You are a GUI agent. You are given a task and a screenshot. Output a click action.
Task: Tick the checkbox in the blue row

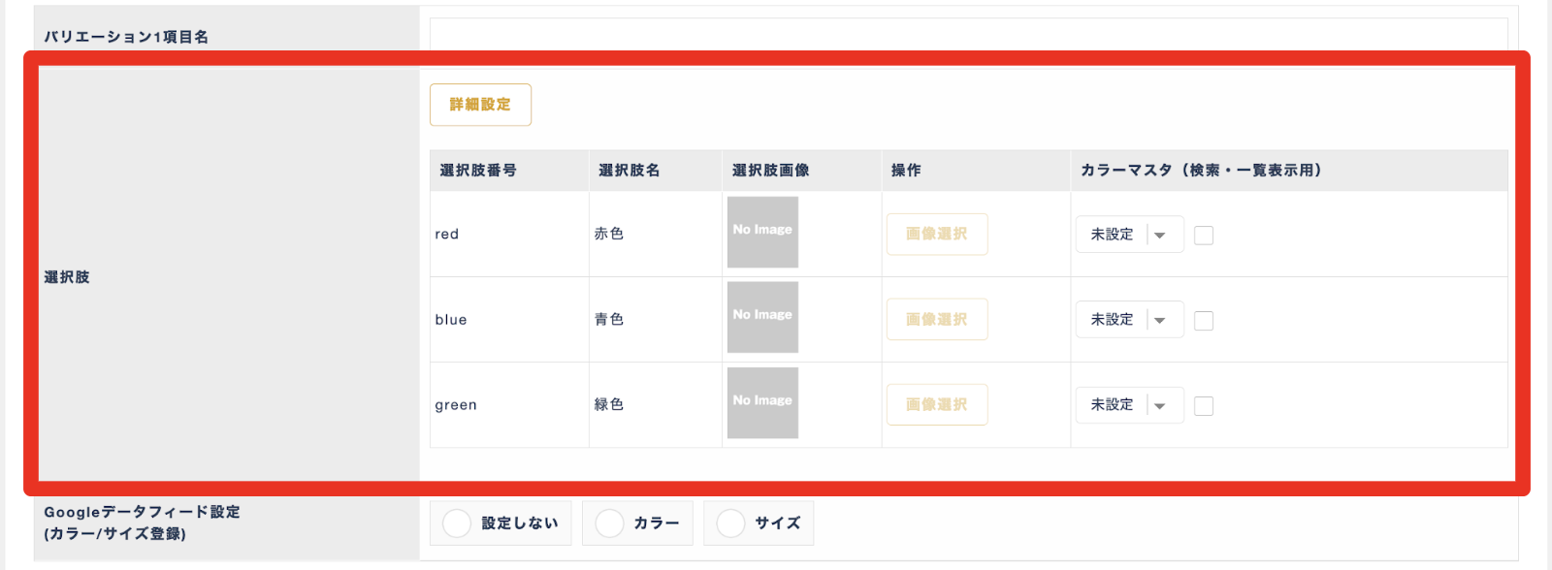tap(1204, 321)
